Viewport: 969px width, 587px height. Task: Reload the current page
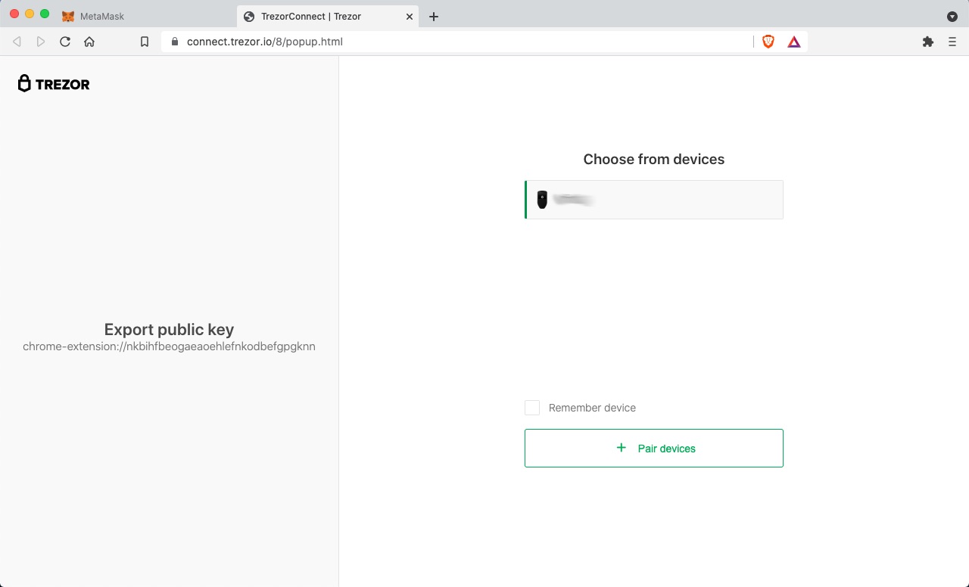[x=65, y=42]
